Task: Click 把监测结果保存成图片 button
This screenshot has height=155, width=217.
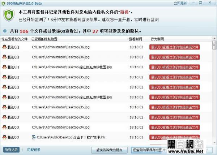Action: [x=149, y=150]
